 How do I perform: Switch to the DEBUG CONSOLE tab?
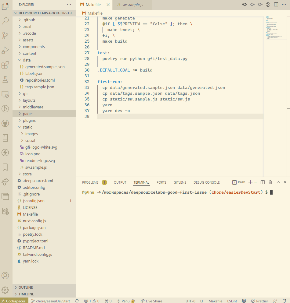(x=206, y=182)
